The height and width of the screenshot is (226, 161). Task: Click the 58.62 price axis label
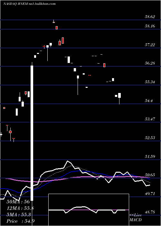pyautogui.click(x=150, y=17)
